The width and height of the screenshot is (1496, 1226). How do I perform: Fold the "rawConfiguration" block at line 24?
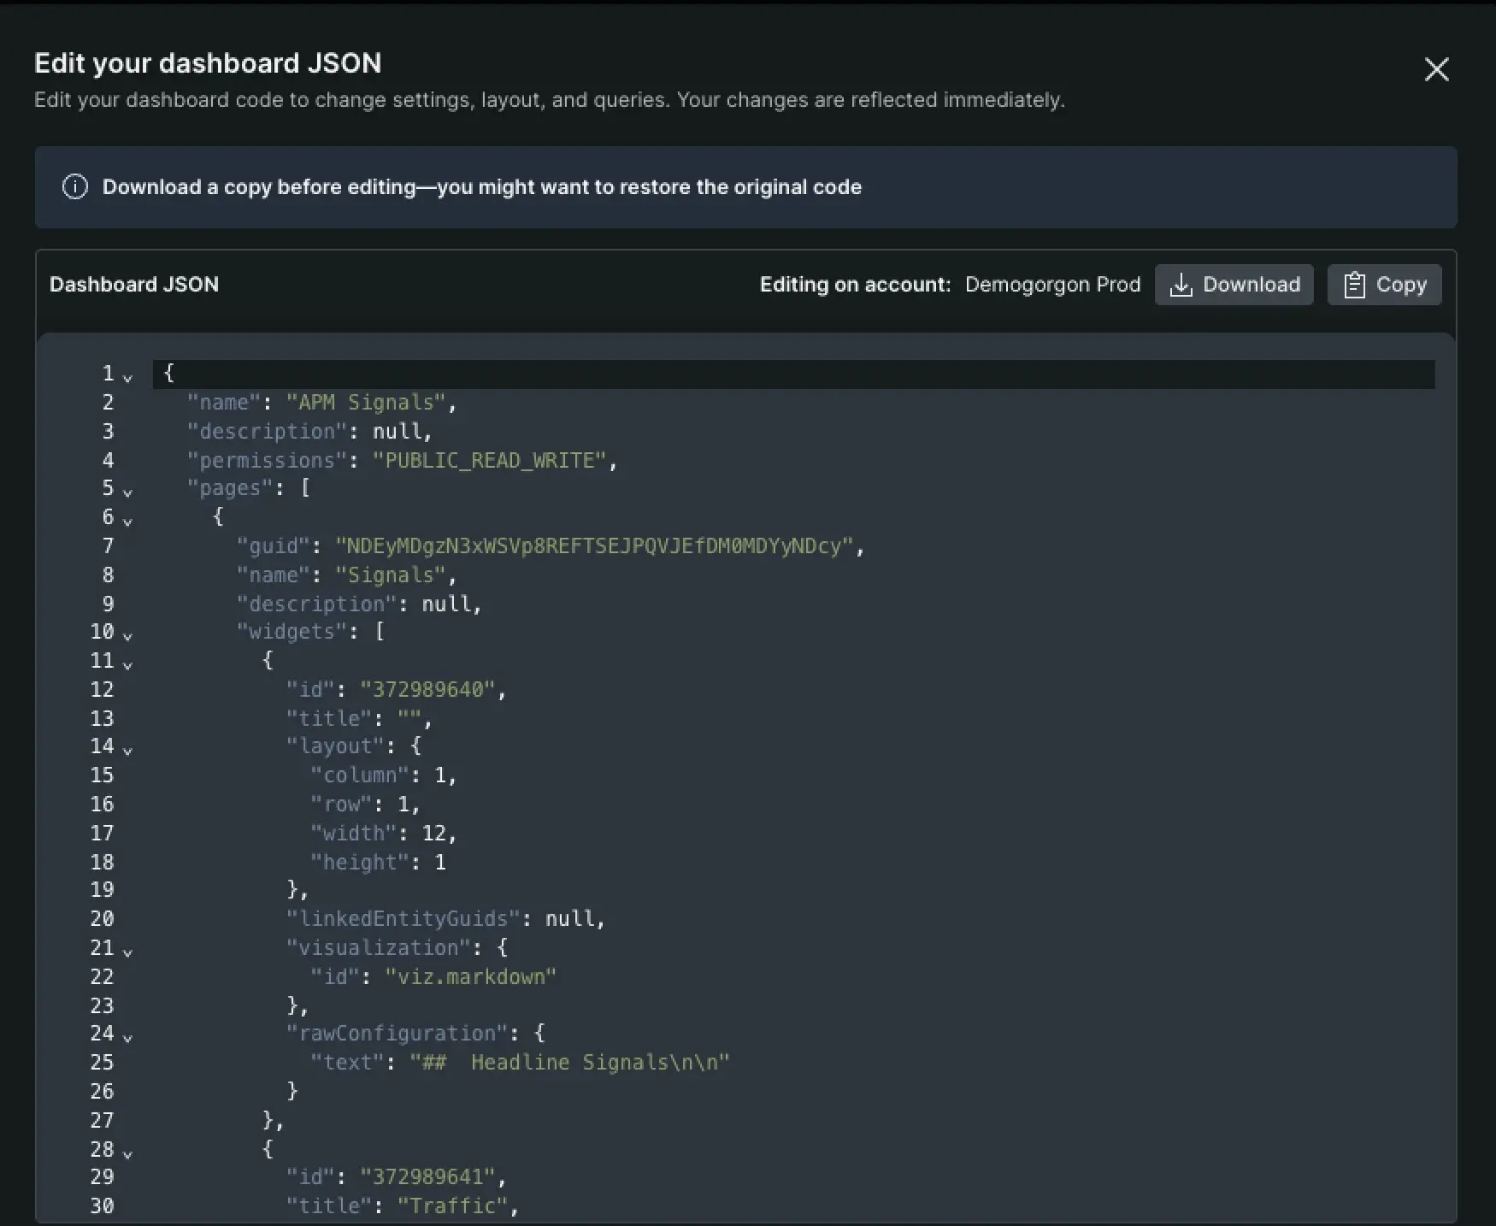coord(127,1037)
